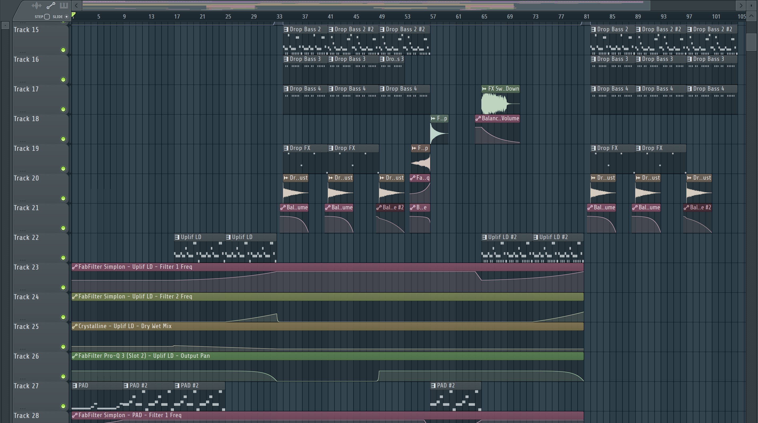This screenshot has width=758, height=423.
Task: Click the FX Sw..Down audio clip icon
Action: [484, 89]
